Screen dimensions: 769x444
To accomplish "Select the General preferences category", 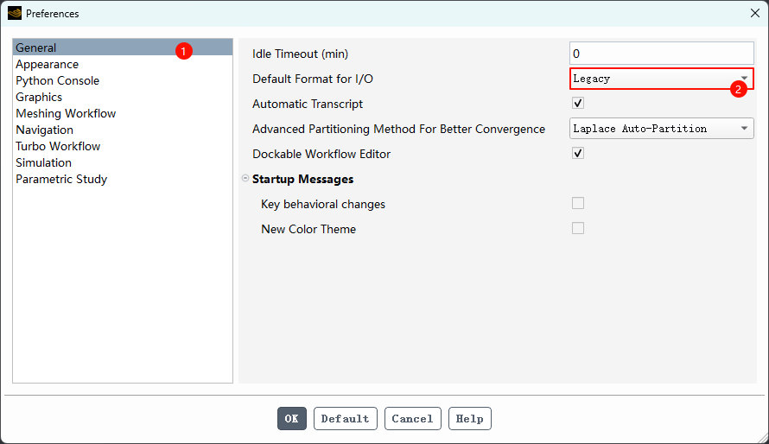I will [x=36, y=48].
